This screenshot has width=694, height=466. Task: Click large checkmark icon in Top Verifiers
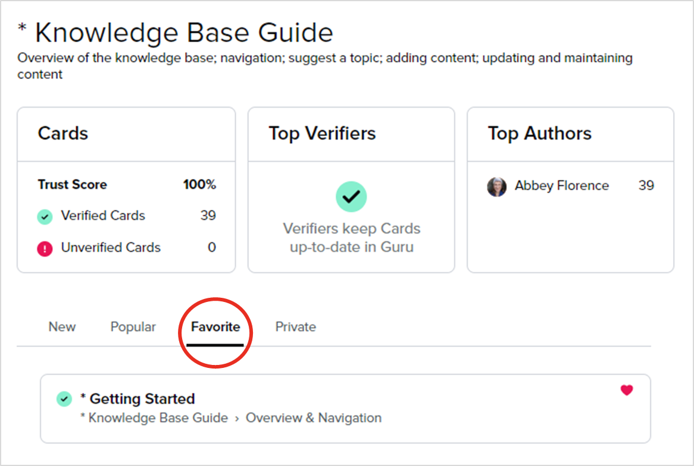[x=351, y=197]
